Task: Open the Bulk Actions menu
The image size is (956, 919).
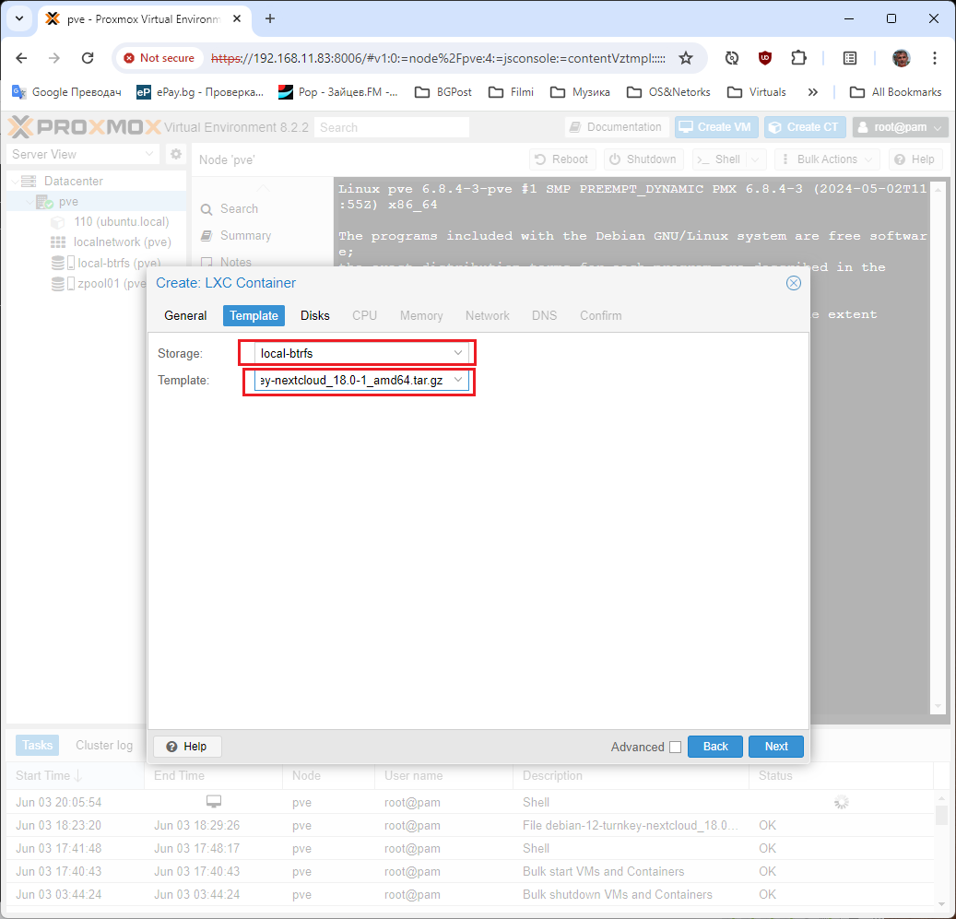Action: [x=827, y=159]
